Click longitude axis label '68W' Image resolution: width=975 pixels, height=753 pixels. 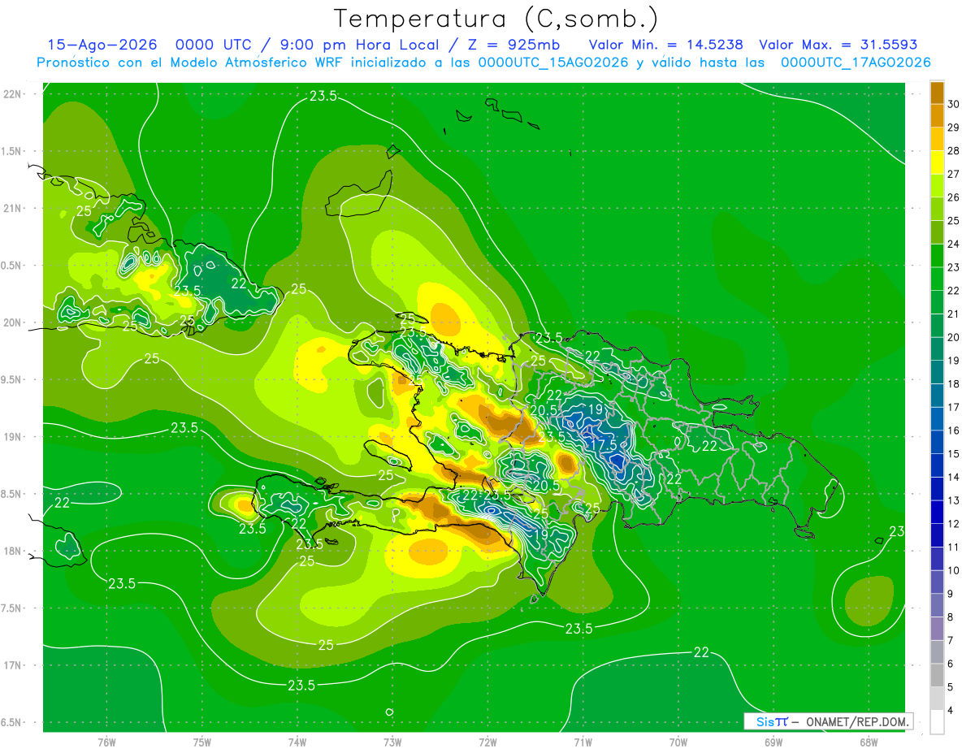pos(869,742)
